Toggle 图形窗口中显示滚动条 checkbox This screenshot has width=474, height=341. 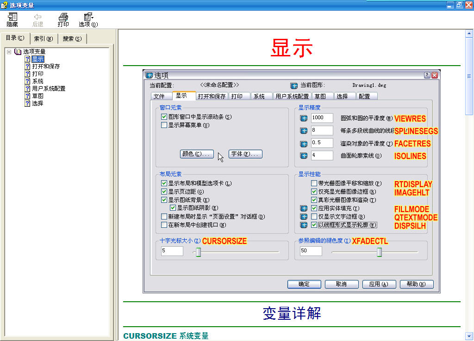coord(164,116)
